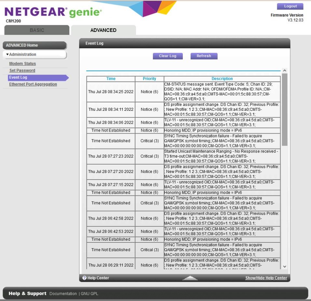The image size is (311, 301).
Task: Open ADVANCED Home in the sidebar
Action: pyautogui.click(x=22, y=45)
